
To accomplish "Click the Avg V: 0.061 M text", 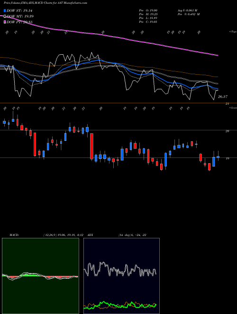I will pos(187,10).
